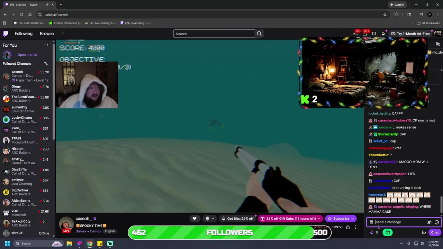Open The best ChatBot bookmark
This screenshot has height=249, width=443.
pyautogui.click(x=29, y=23)
